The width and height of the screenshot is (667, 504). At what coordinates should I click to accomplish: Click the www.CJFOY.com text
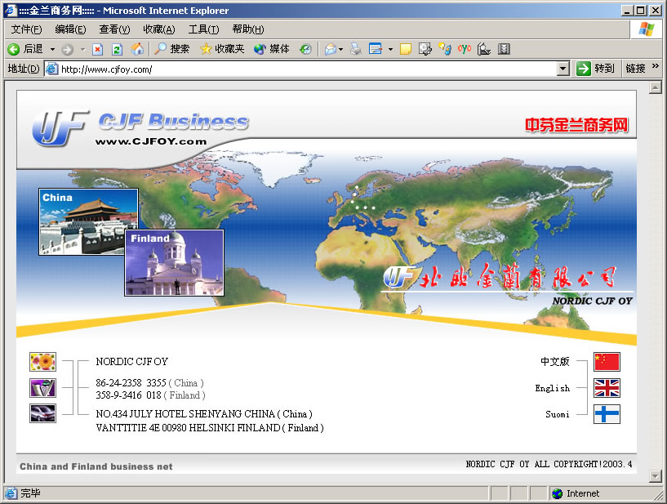(x=151, y=142)
